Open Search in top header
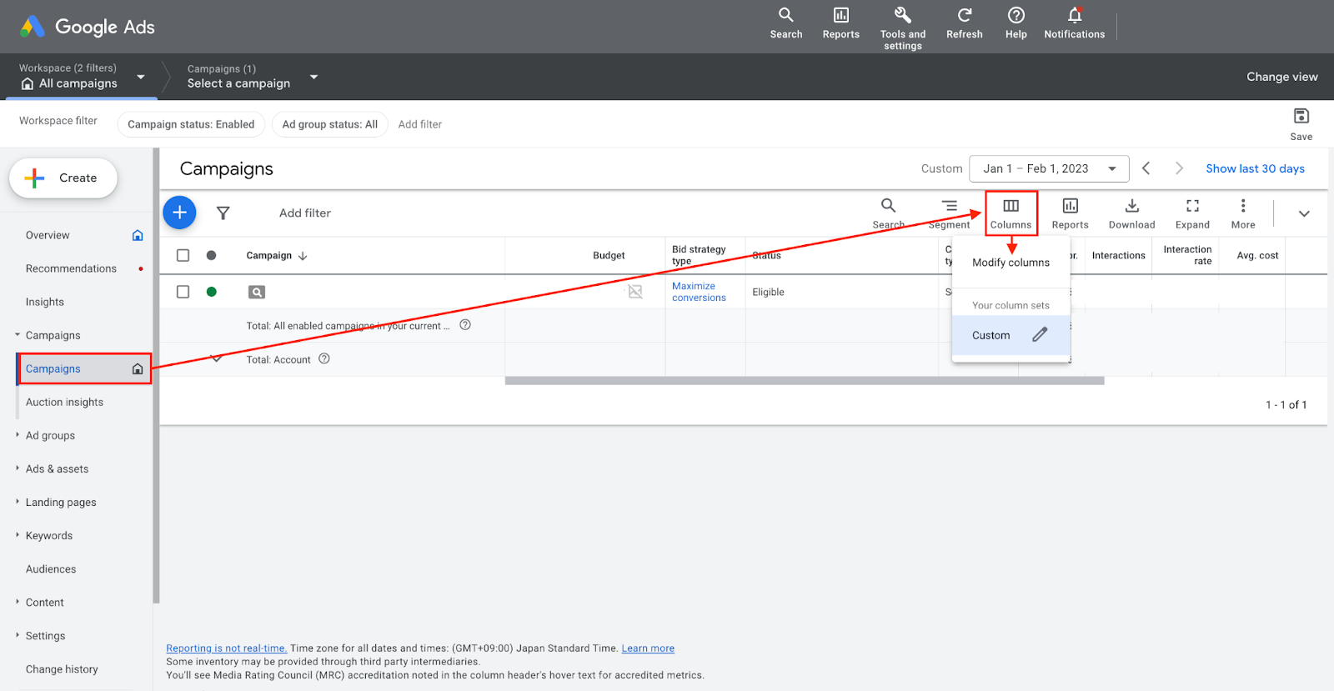The width and height of the screenshot is (1334, 691). (785, 23)
